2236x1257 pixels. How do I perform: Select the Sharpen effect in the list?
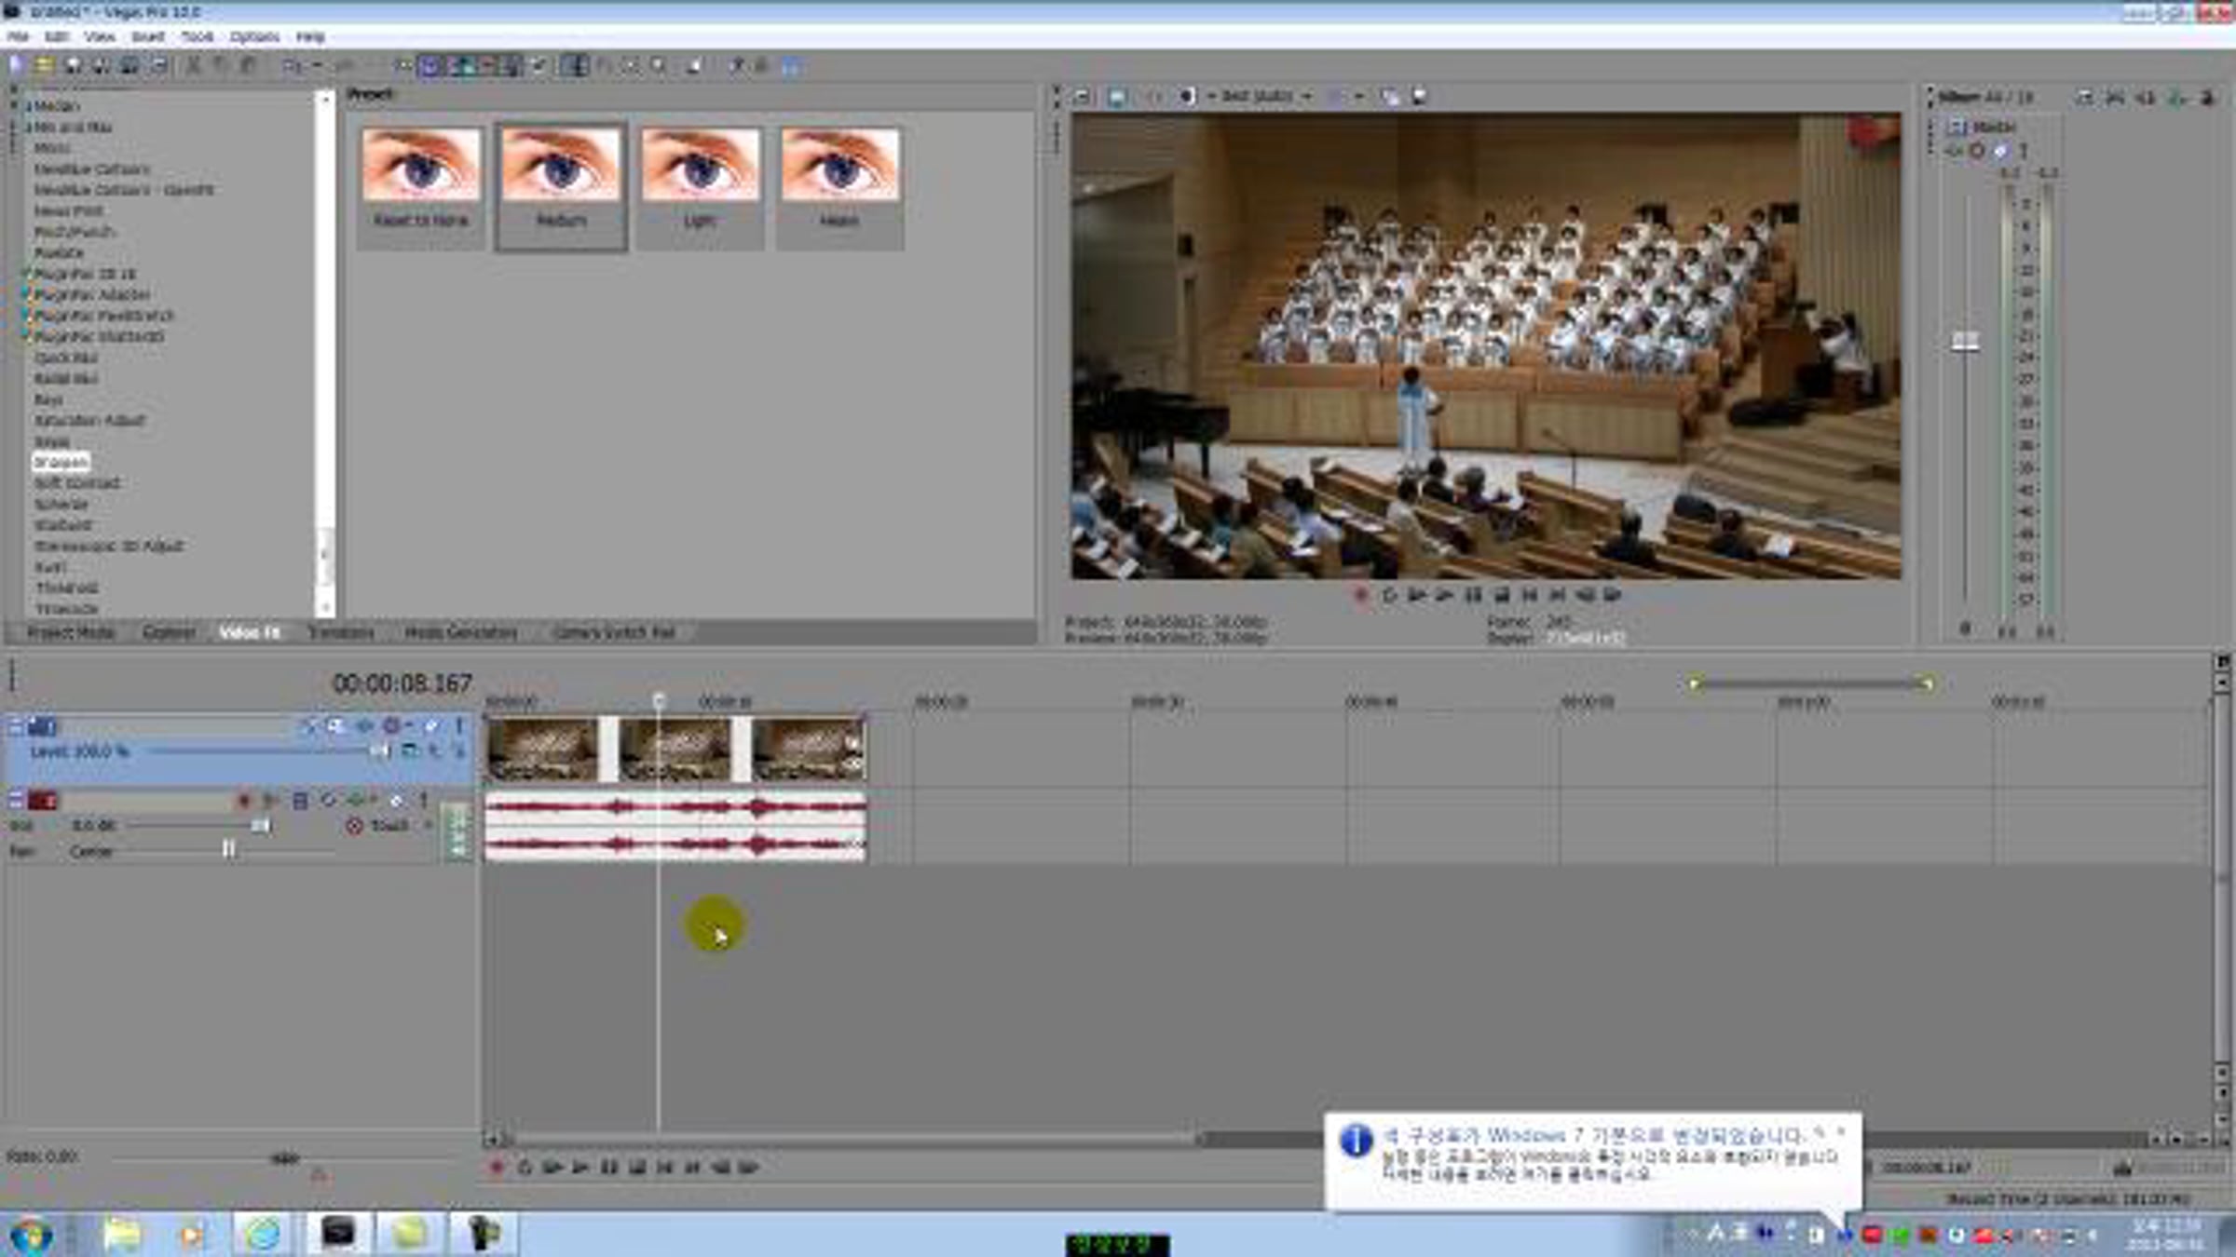pyautogui.click(x=61, y=462)
